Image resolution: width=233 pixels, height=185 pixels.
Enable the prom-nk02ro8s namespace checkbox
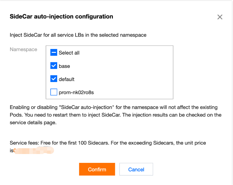pyautogui.click(x=54, y=92)
